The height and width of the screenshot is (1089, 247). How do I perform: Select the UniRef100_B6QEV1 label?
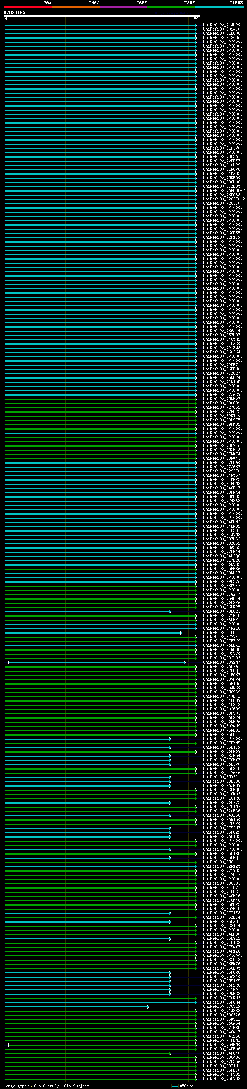point(221,620)
